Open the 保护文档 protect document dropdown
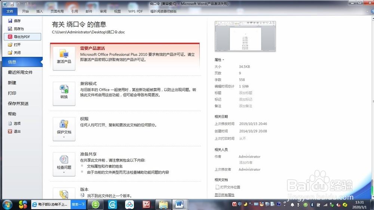The width and height of the screenshot is (374, 210). [64, 129]
